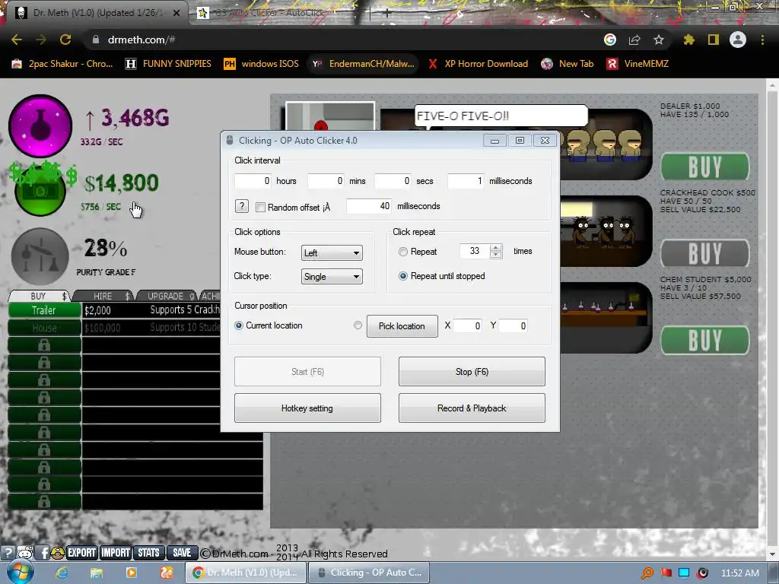This screenshot has width=779, height=584.
Task: Open the Chrome three-dot menu
Action: click(x=762, y=40)
